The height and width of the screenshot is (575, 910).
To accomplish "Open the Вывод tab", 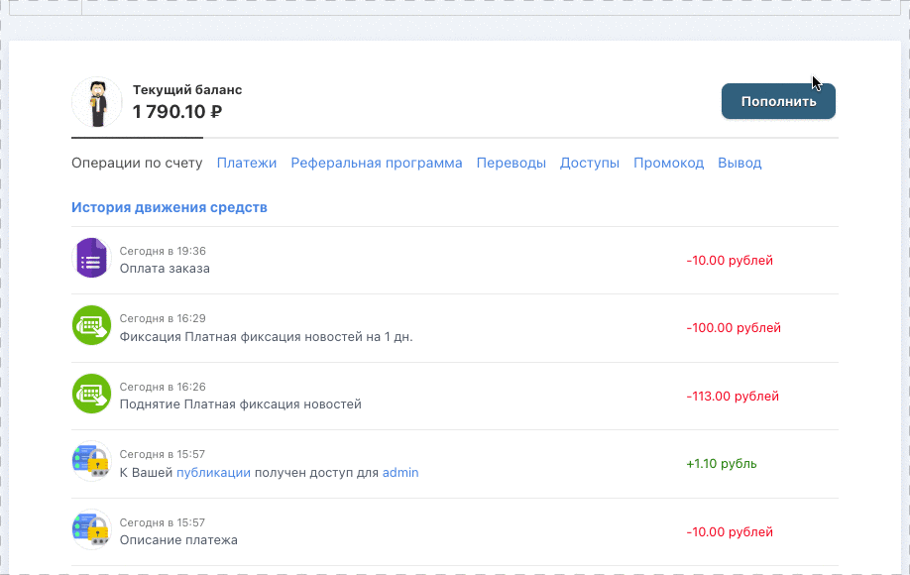I will tap(740, 162).
